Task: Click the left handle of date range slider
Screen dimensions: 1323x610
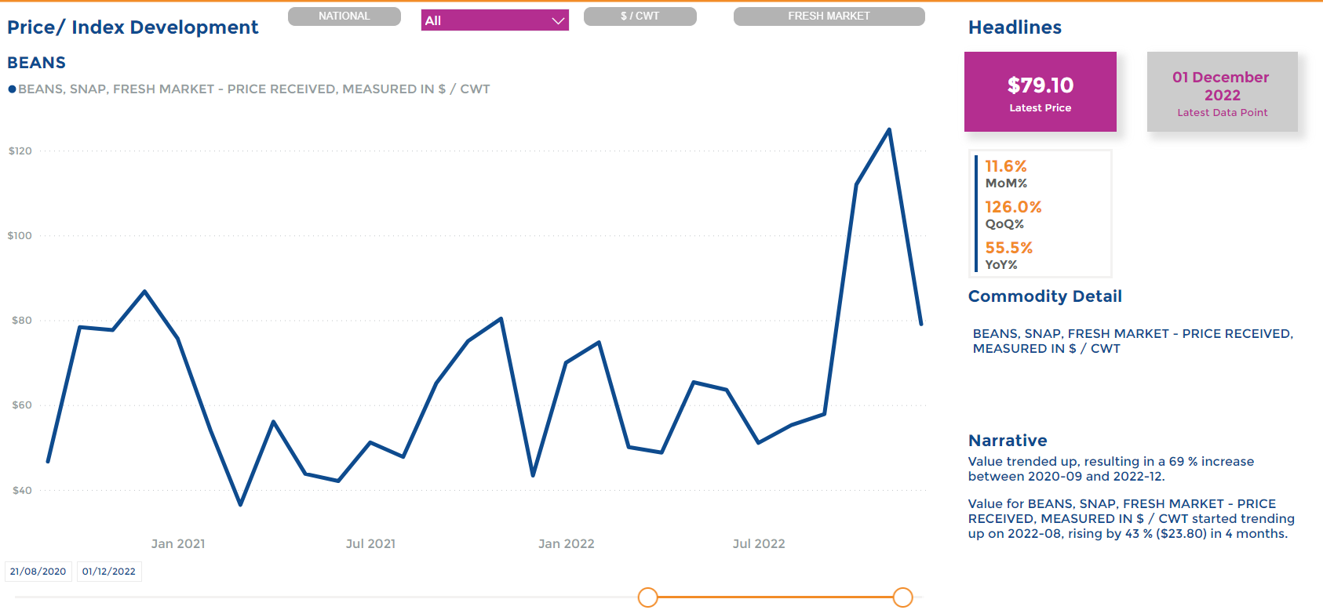Action: point(647,597)
